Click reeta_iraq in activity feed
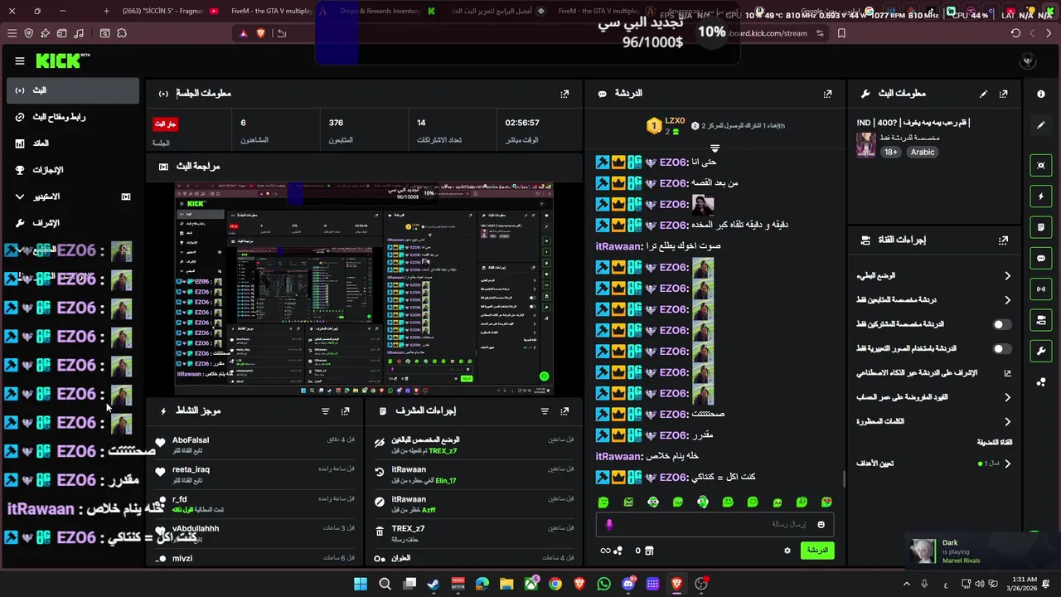This screenshot has height=597, width=1061. tap(191, 469)
